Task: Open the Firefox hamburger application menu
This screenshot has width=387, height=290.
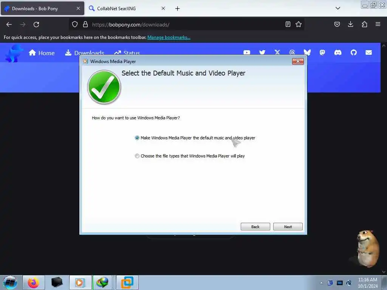Action: (378, 24)
